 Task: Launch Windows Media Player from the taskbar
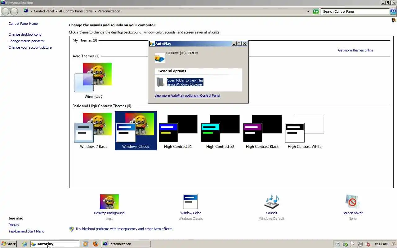click(85, 244)
